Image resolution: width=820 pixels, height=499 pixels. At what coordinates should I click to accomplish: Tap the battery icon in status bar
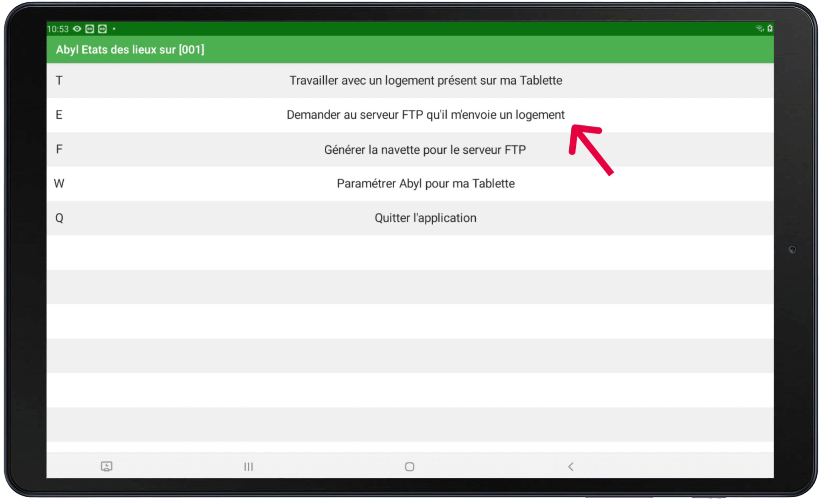coord(770,29)
